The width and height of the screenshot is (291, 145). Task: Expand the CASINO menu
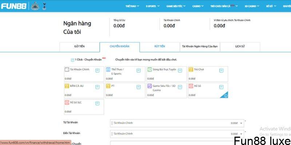click(198, 6)
